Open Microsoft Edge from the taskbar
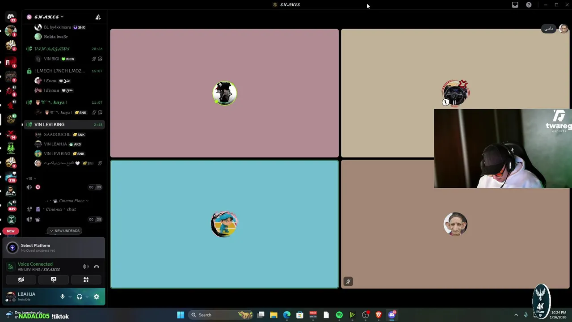Image resolution: width=572 pixels, height=322 pixels. click(x=287, y=315)
